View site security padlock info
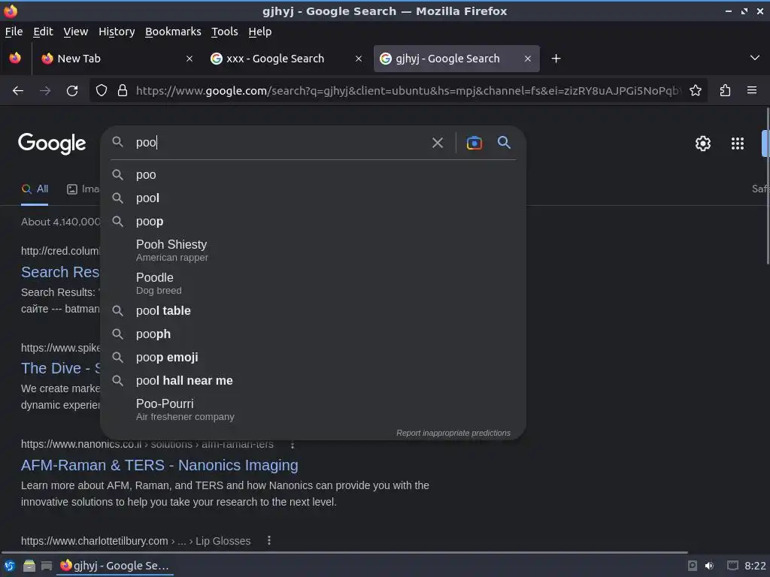This screenshot has height=577, width=770. point(123,90)
